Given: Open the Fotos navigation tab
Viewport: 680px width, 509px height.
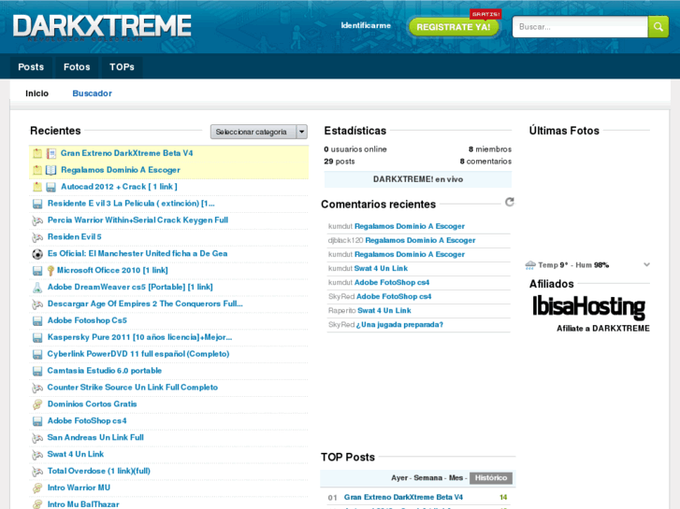Looking at the screenshot, I should [x=77, y=67].
